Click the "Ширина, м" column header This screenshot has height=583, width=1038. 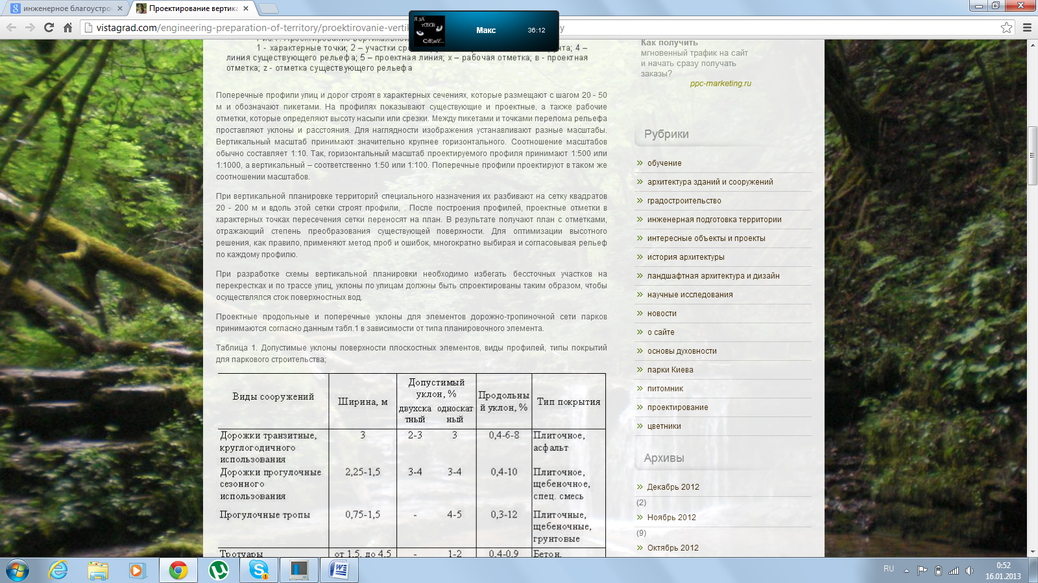point(363,402)
